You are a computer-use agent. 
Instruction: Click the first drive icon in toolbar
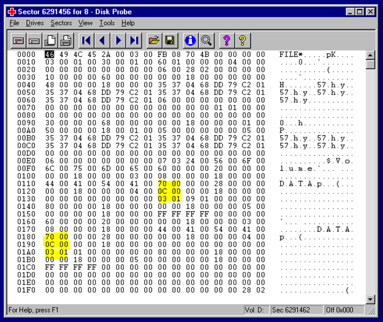point(18,41)
